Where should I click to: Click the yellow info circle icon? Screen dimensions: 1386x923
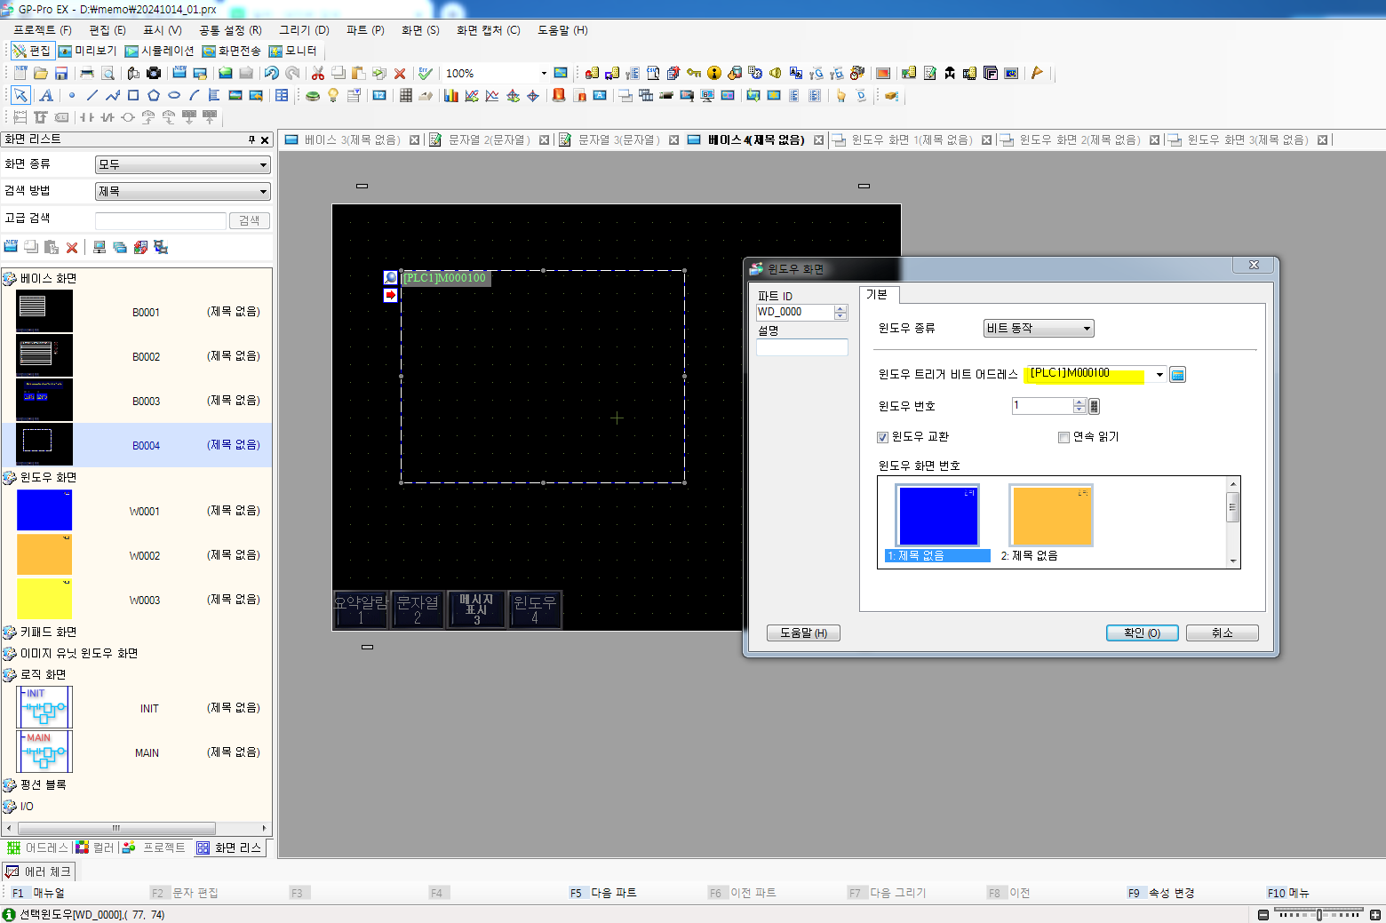click(714, 74)
